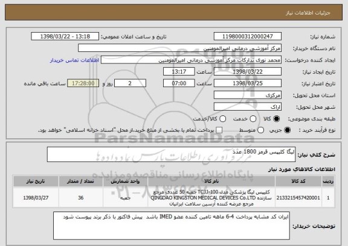Select the کالا radio button
This screenshot has height=246, width=348.
[276, 119]
